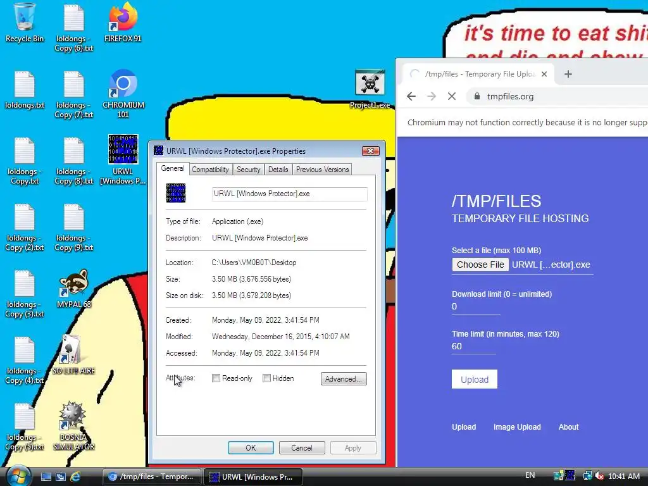Click the Download limit input field
The height and width of the screenshot is (486, 648).
click(x=476, y=307)
